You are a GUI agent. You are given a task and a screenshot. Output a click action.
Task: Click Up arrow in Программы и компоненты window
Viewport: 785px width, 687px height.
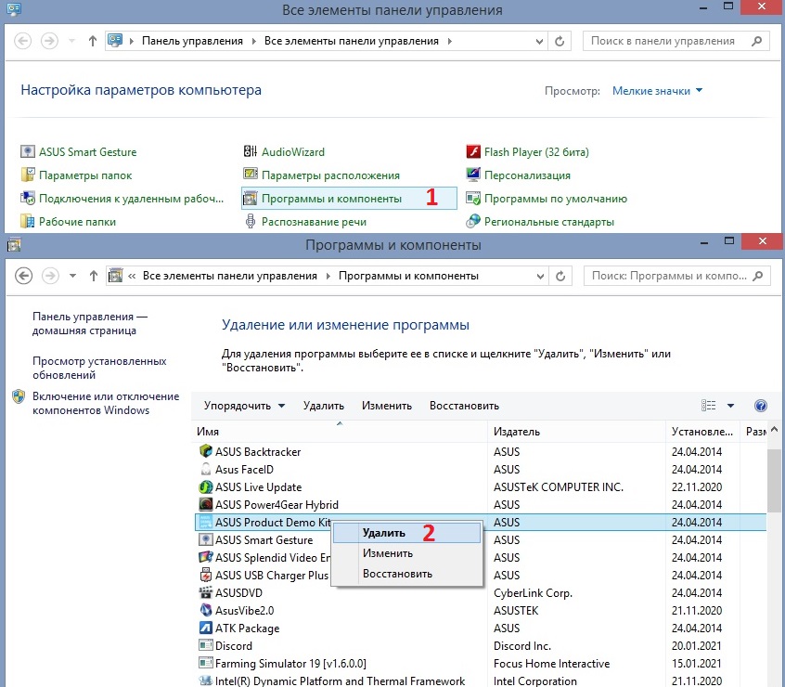[x=93, y=276]
